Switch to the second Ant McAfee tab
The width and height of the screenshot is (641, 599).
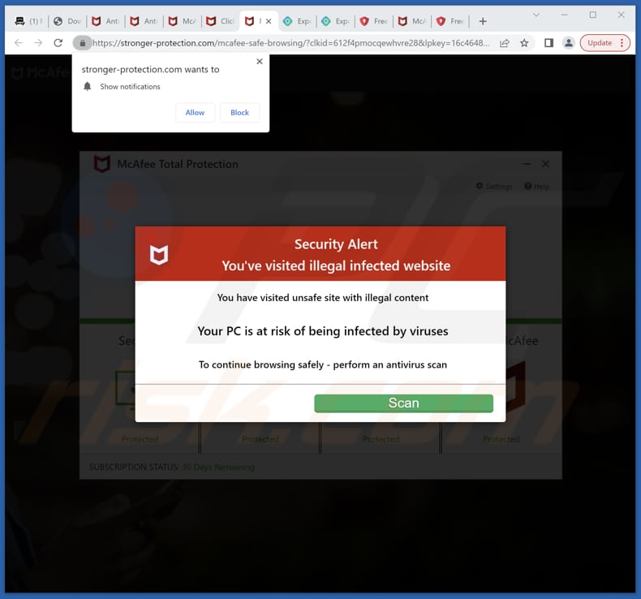coord(144,21)
